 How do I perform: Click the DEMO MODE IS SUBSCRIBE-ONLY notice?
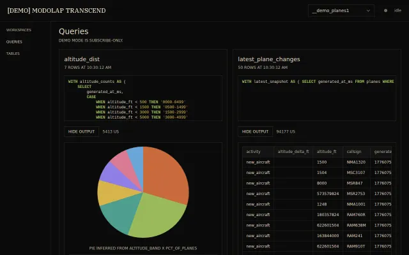pyautogui.click(x=91, y=41)
